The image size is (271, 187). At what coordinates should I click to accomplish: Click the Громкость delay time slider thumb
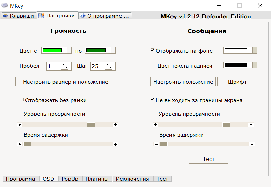[27, 144]
